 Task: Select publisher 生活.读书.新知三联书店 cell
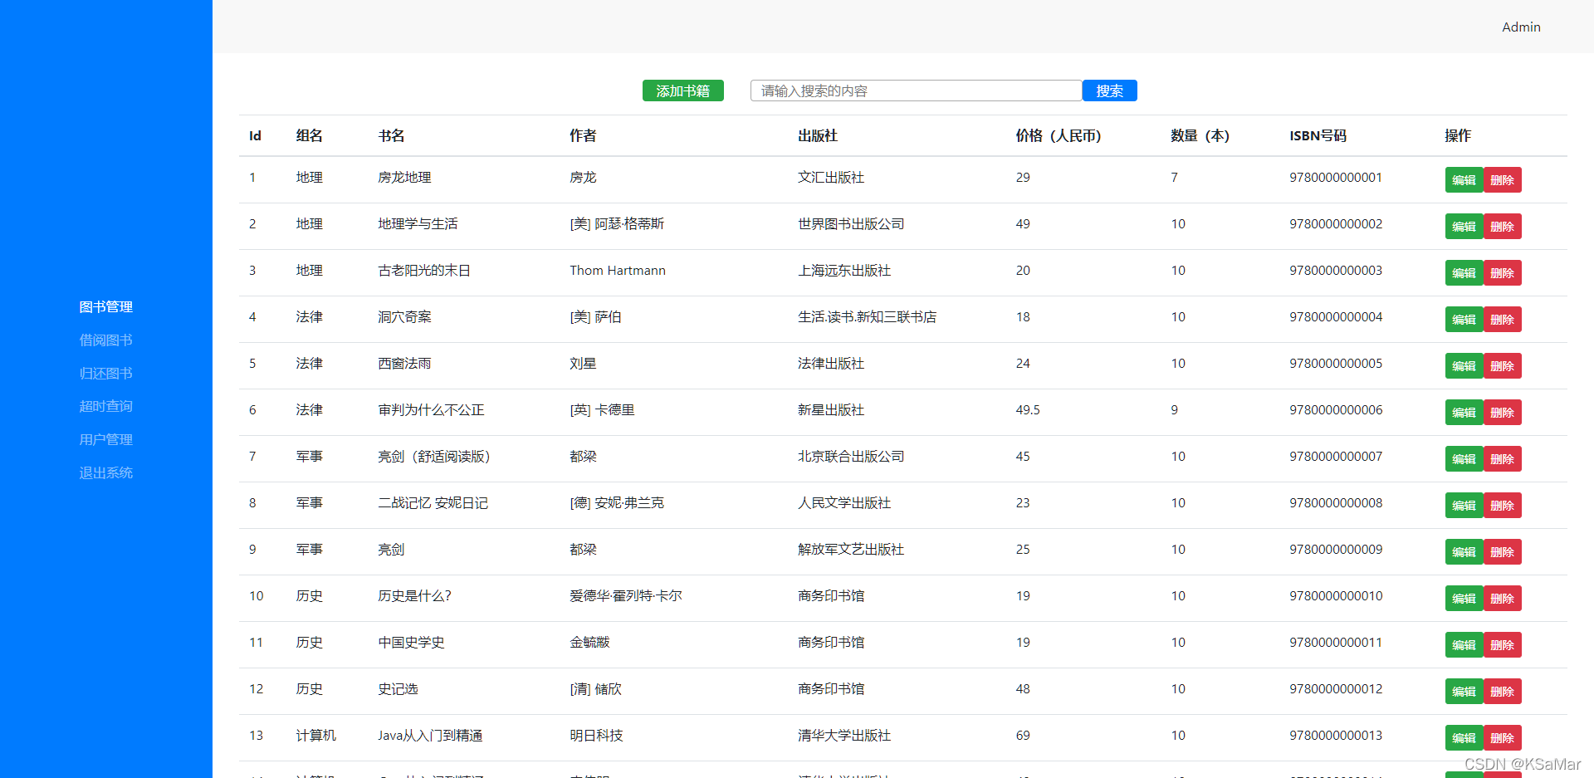point(867,316)
